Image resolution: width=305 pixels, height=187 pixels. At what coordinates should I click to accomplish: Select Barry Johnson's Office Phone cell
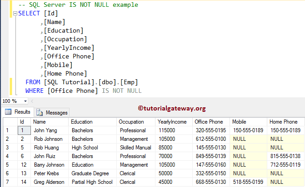click(x=210, y=165)
